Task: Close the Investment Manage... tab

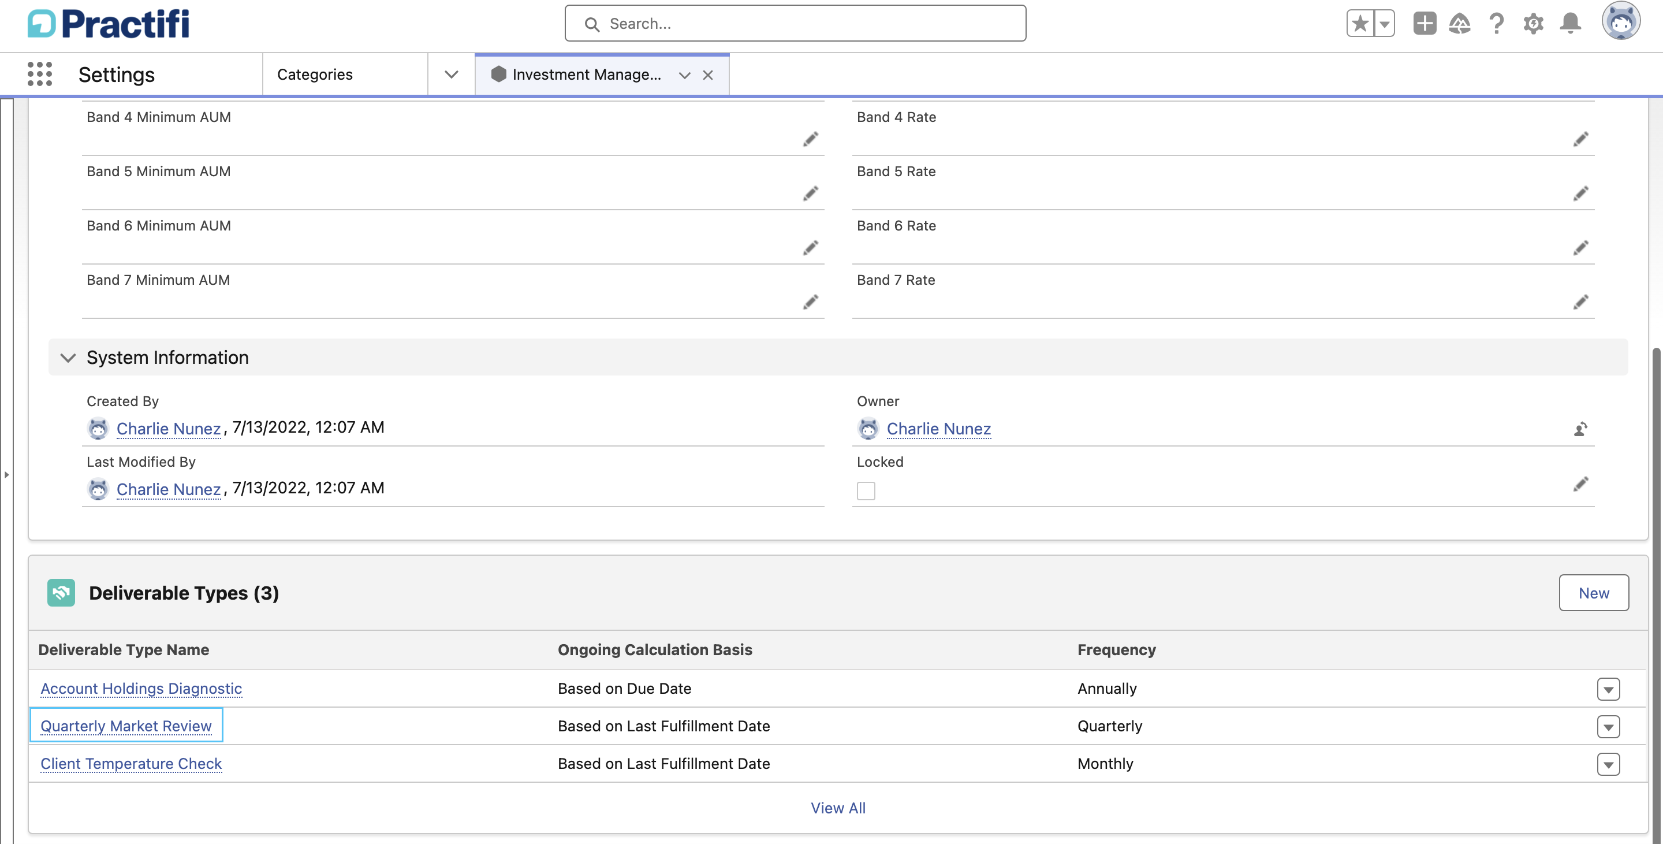Action: click(707, 76)
